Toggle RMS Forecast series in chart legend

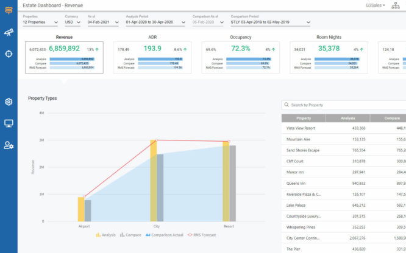(202, 235)
